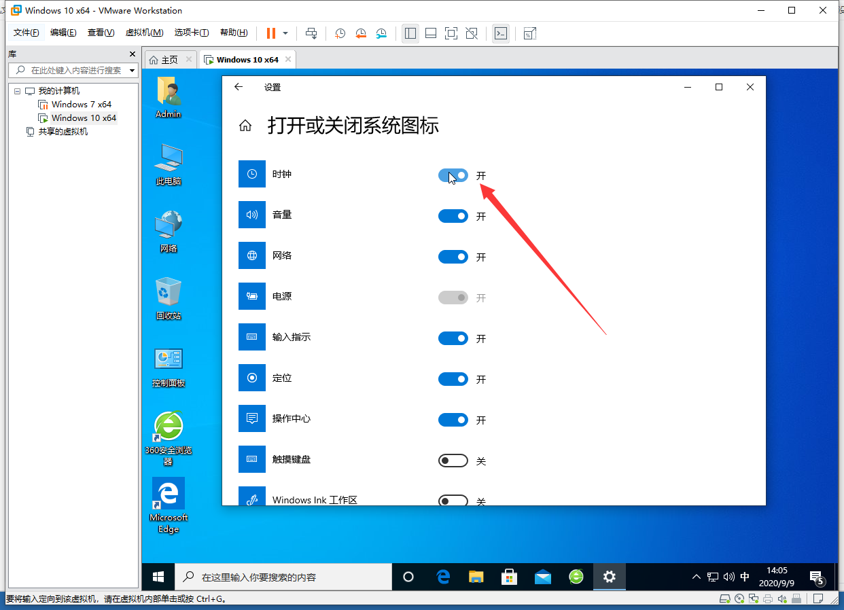Image resolution: width=844 pixels, height=610 pixels.
Task: Click the VMware CD/DVD status icon
Action: point(739,599)
